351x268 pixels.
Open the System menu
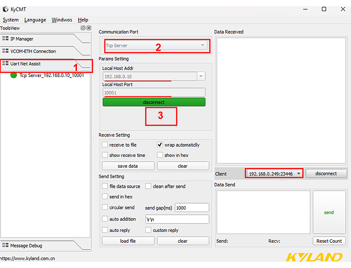[x=10, y=20]
